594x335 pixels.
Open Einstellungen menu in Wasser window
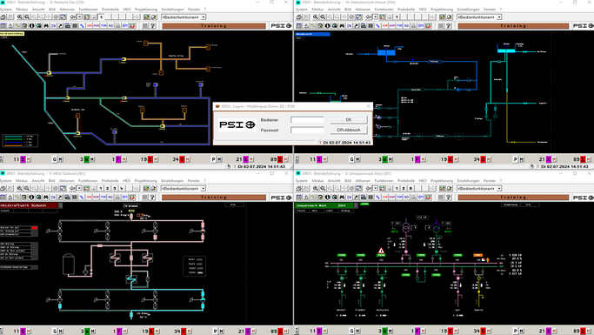(x=468, y=9)
